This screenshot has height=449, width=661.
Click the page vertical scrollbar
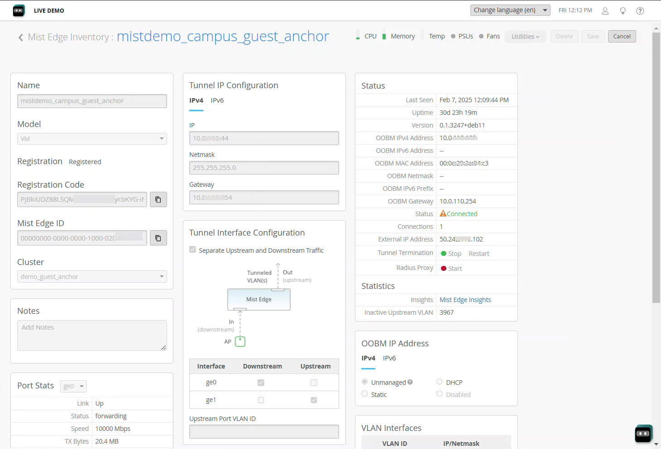point(656,167)
